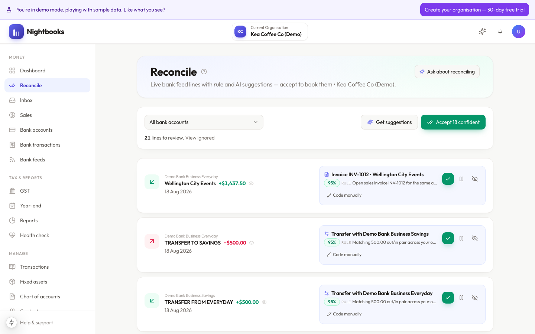Viewport: 535px width, 334px height.
Task: Click the TRANSFER FROM EVERYDAY transaction name
Action: click(199, 302)
